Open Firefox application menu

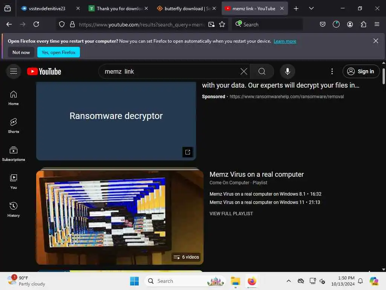click(x=377, y=24)
